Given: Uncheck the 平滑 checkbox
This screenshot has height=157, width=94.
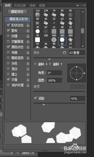Looking at the screenshot, I should click(x=8, y=80).
